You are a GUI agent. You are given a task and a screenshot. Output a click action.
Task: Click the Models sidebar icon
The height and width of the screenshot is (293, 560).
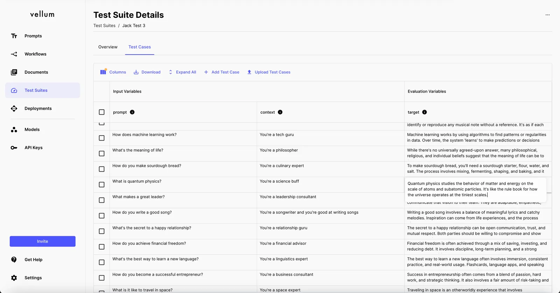14,130
